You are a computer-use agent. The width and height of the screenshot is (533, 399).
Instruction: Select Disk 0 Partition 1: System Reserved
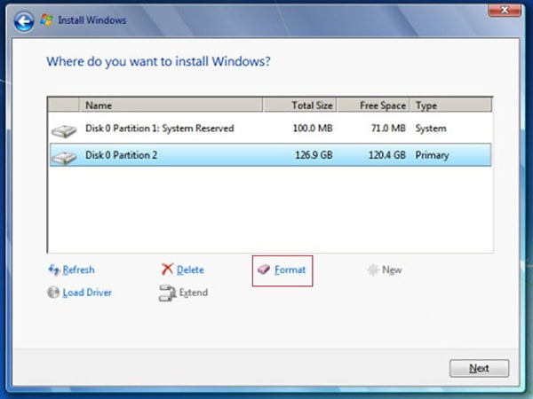[270, 129]
